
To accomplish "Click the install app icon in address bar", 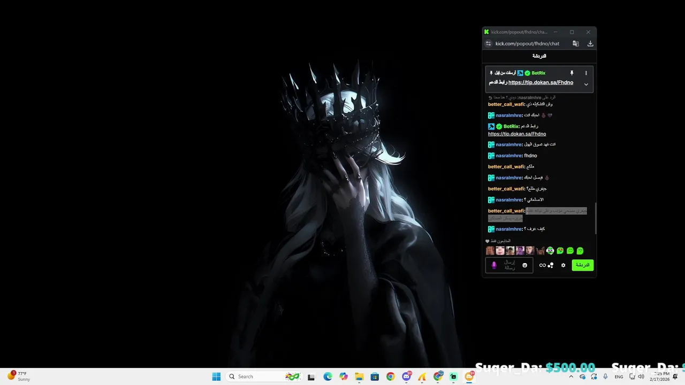I will [x=590, y=44].
